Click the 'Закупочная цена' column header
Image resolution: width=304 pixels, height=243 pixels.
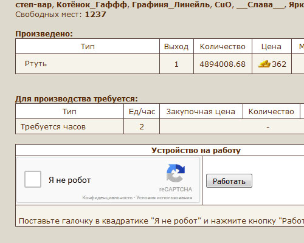[201, 112]
